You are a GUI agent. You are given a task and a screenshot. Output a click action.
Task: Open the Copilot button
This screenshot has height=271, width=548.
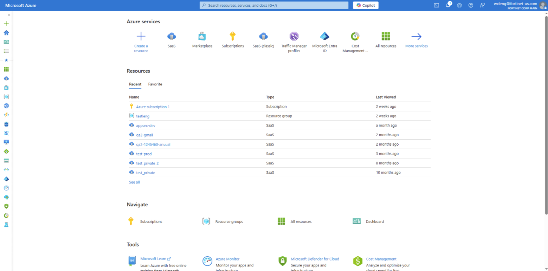[365, 5]
